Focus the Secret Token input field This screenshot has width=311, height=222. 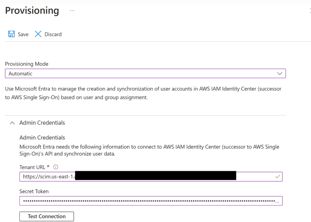(151, 201)
